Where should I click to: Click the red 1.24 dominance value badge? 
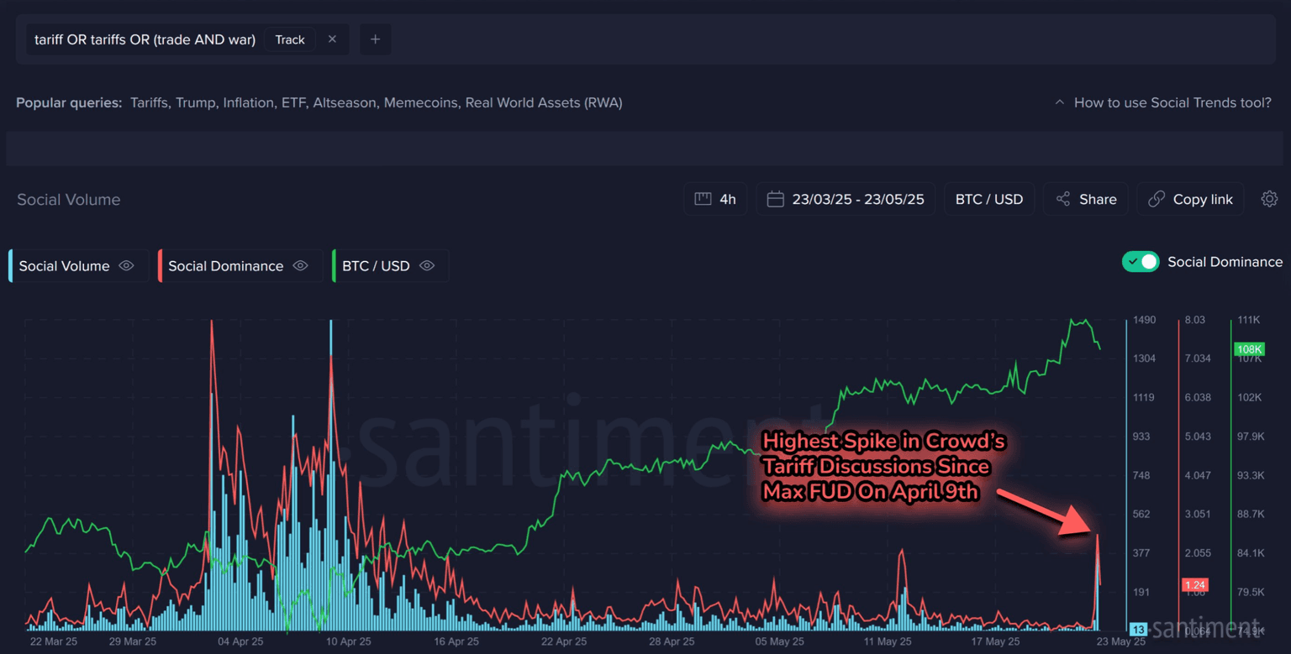pos(1194,585)
